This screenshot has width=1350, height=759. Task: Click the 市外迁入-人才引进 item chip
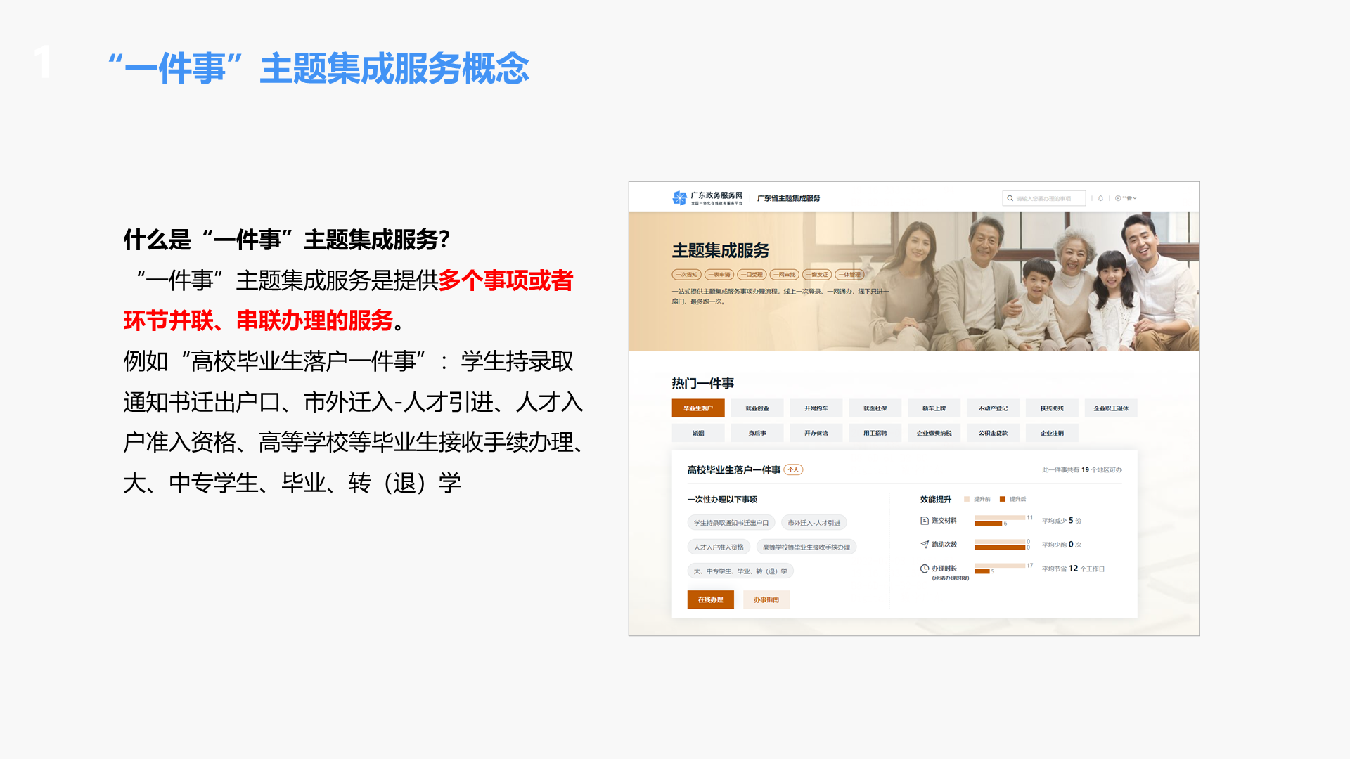point(814,523)
